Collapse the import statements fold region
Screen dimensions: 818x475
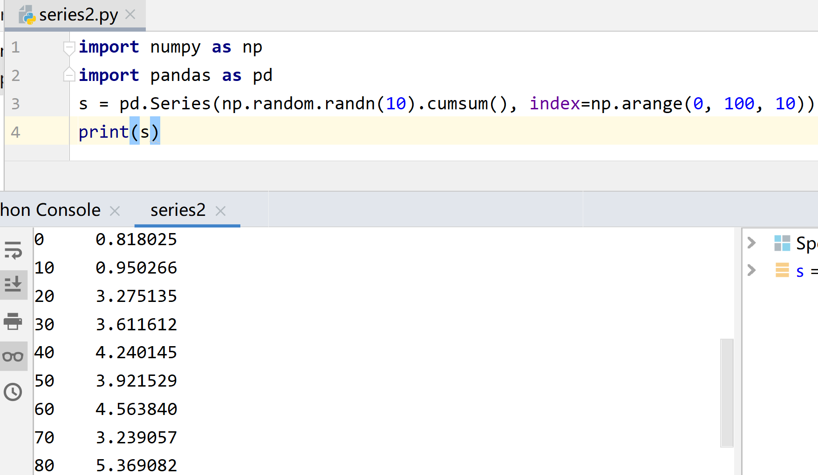pyautogui.click(x=69, y=47)
